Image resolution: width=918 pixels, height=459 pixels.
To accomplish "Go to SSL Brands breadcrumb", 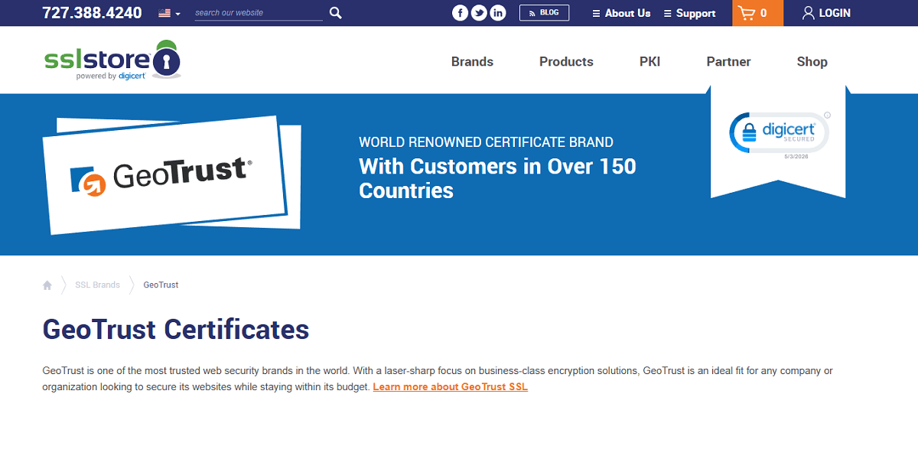I will 97,285.
